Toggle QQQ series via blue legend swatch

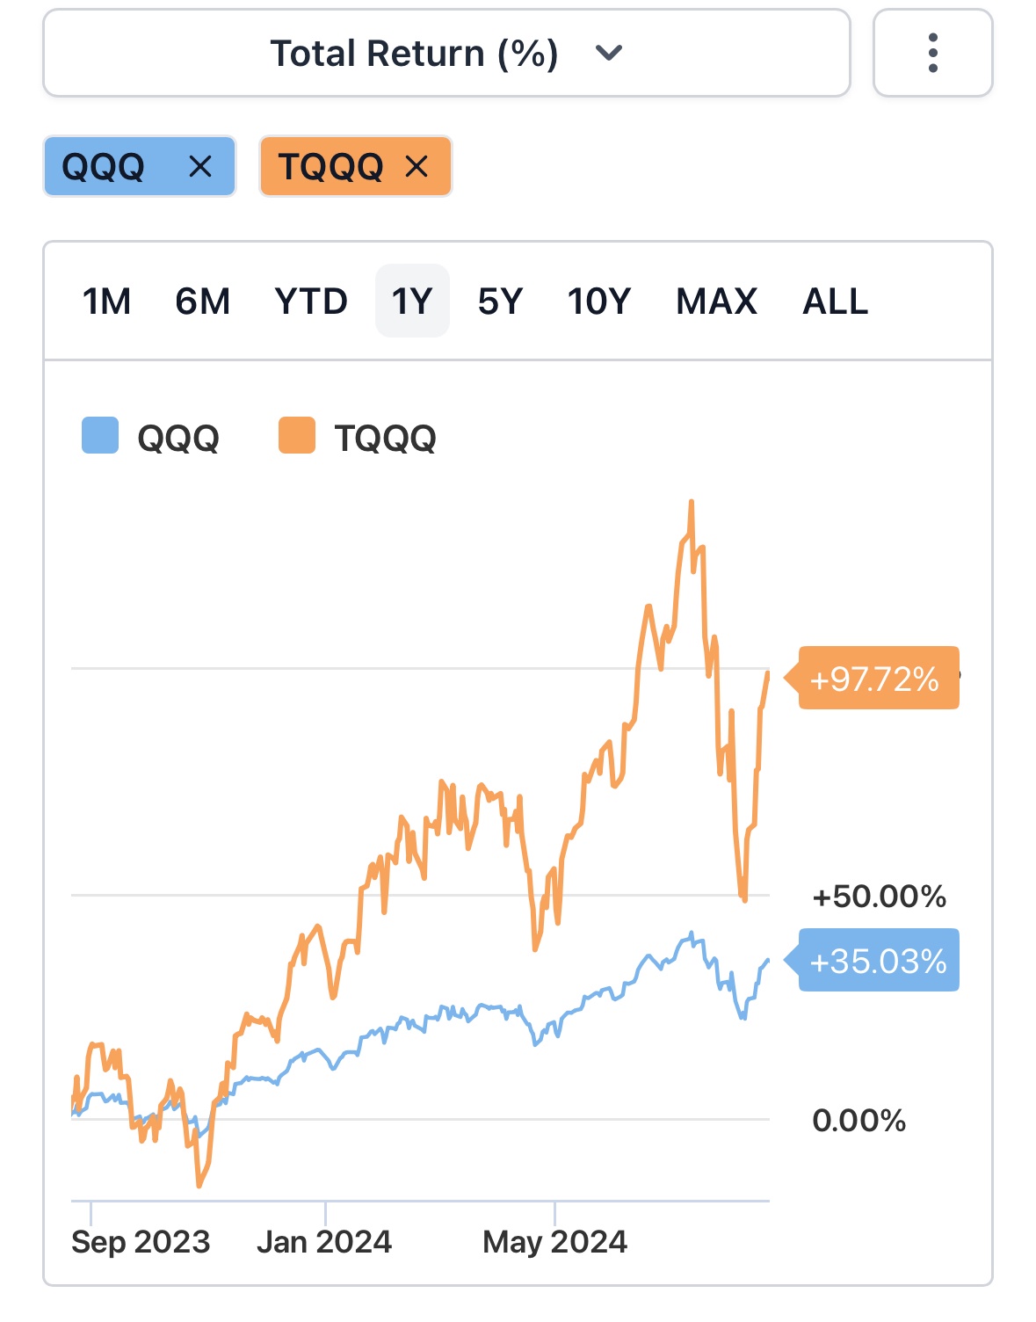[100, 436]
